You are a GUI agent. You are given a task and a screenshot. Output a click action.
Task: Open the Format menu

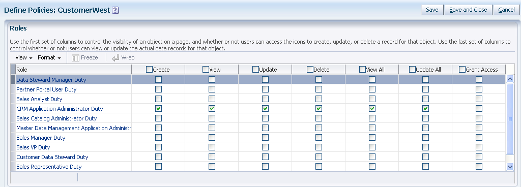(x=49, y=58)
